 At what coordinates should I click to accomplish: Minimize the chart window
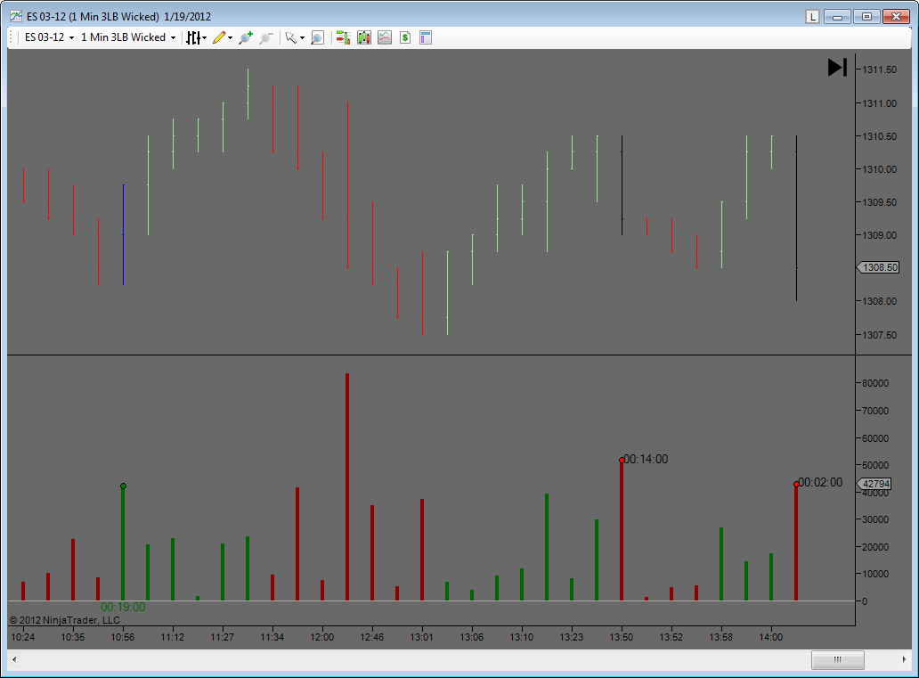click(838, 17)
